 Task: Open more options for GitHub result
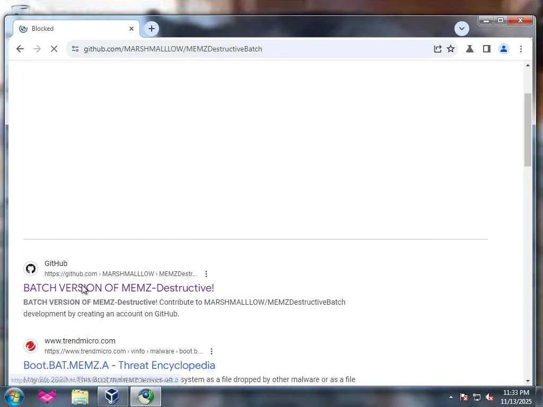tap(206, 274)
